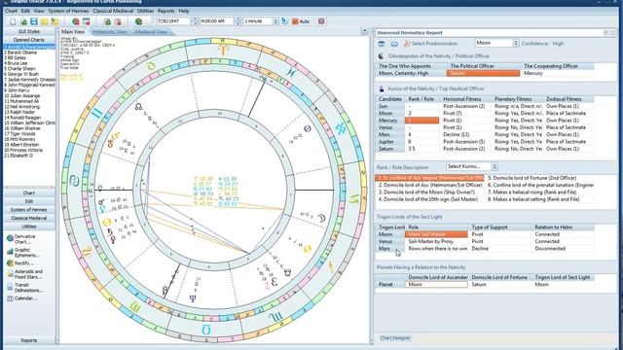
Task: Click the date field stepper arrows
Action: point(195,21)
